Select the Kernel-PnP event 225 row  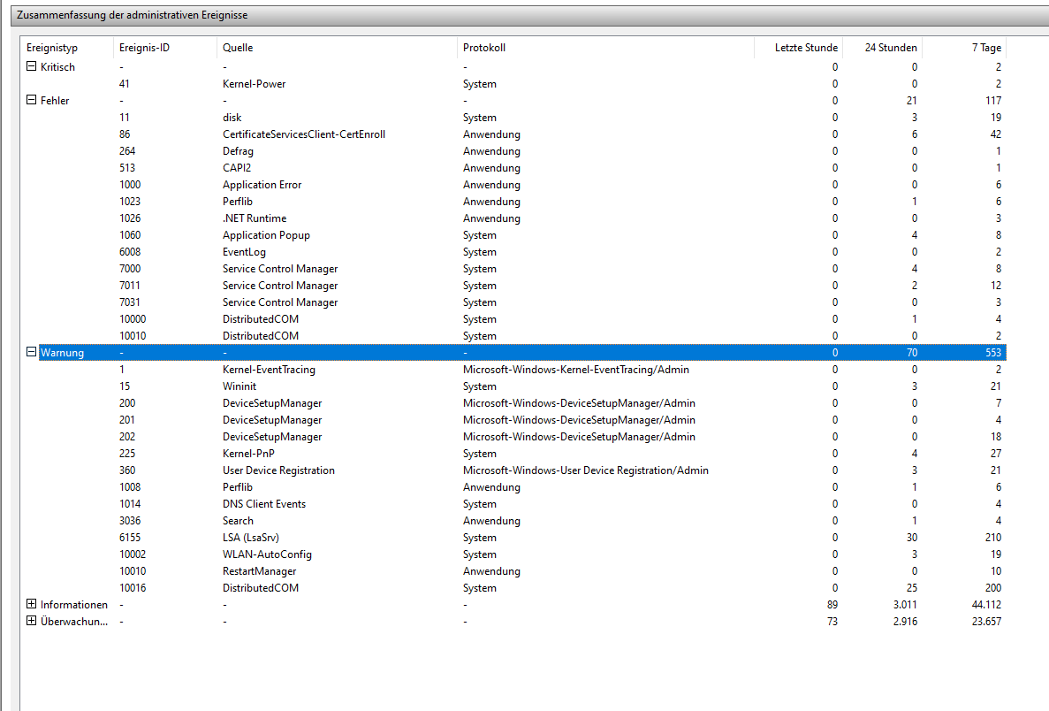point(513,454)
